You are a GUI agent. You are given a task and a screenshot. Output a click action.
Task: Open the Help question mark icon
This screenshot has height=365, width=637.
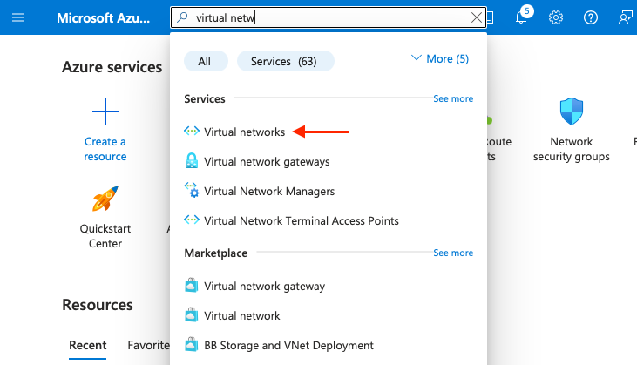tap(590, 17)
